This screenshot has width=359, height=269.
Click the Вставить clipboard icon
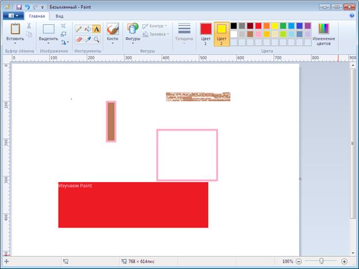16,29
